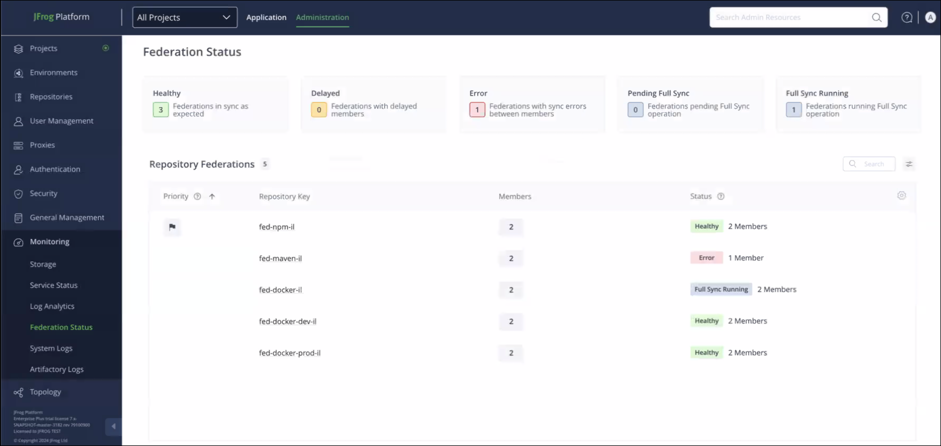The width and height of the screenshot is (941, 446).
Task: Expand the Monitoring section in sidebar
Action: (50, 241)
